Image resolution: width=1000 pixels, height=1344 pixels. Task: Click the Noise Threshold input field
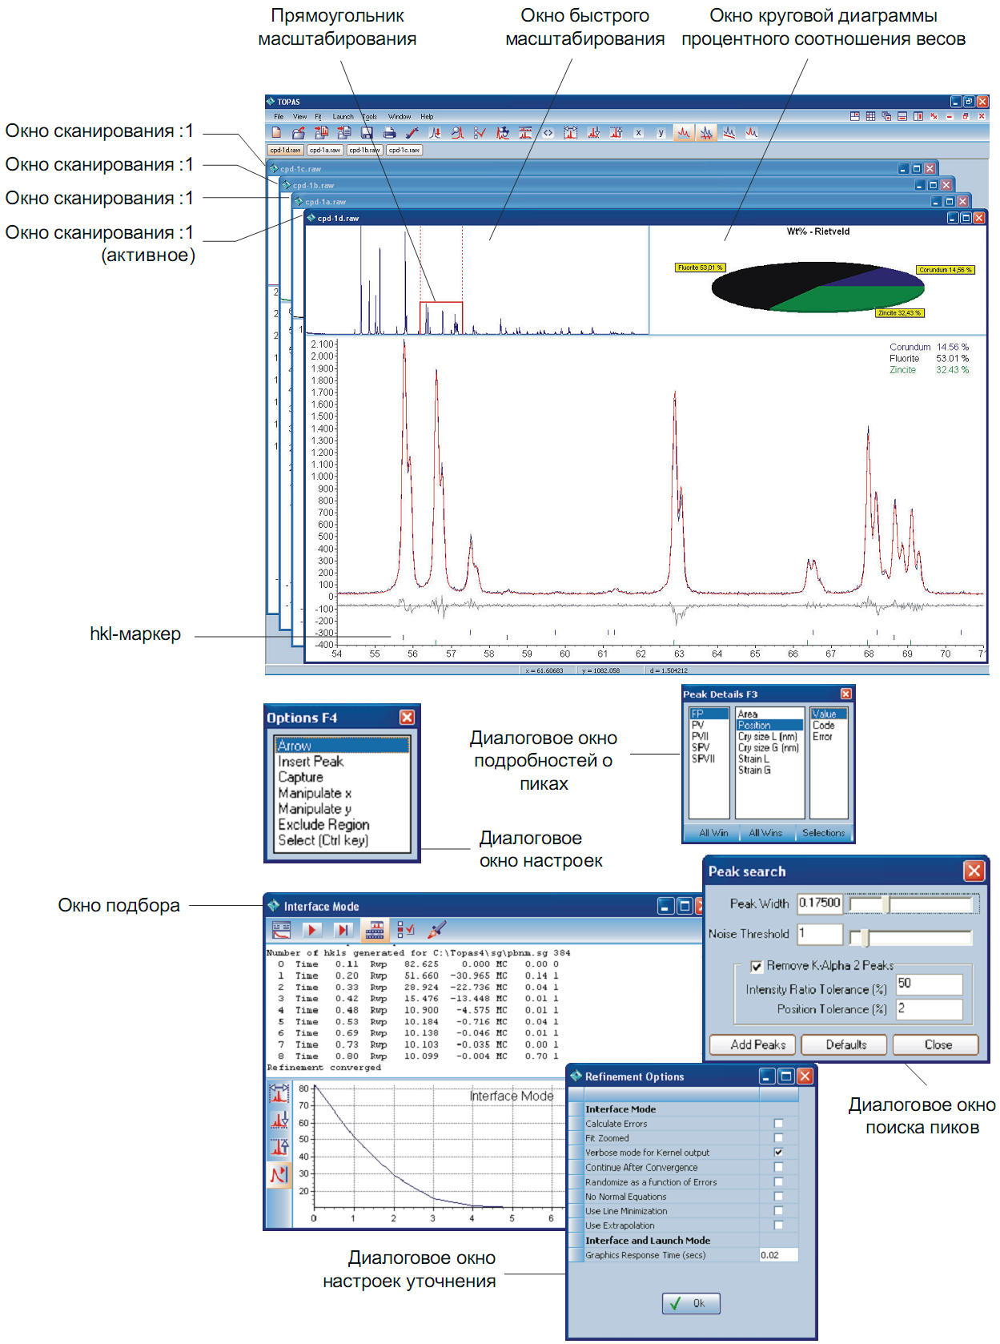pos(820,934)
